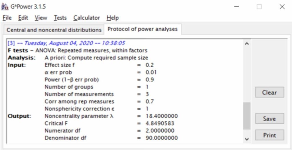Screen dimensions: 292x150
Task: Maximize the G*Power window
Action: 259,7
